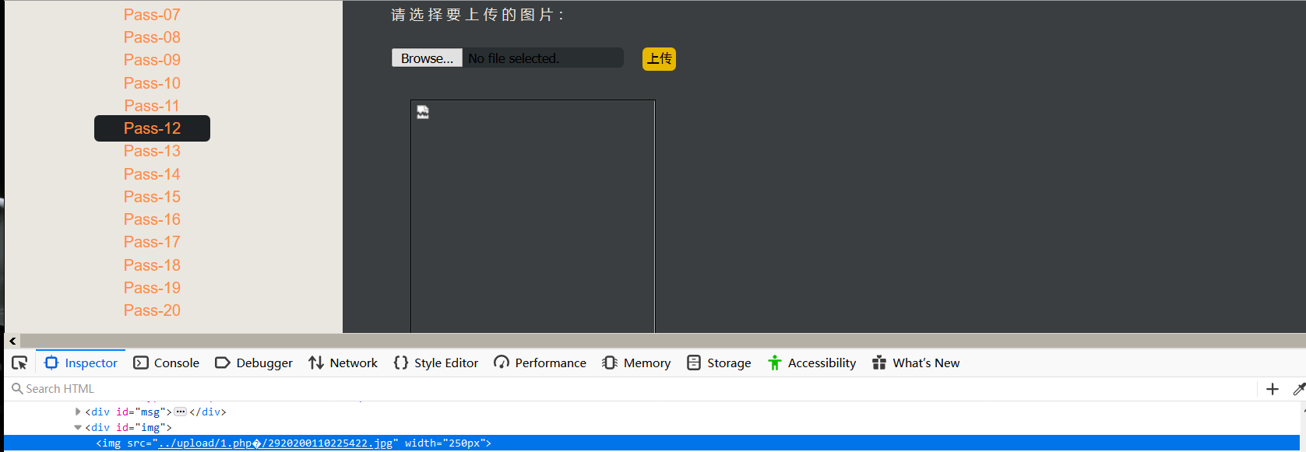Open the Pass-15 link
Image resolution: width=1306 pixels, height=452 pixels.
pyautogui.click(x=152, y=197)
